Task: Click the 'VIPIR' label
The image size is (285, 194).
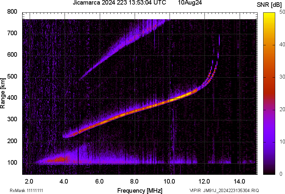Action: tap(195, 190)
